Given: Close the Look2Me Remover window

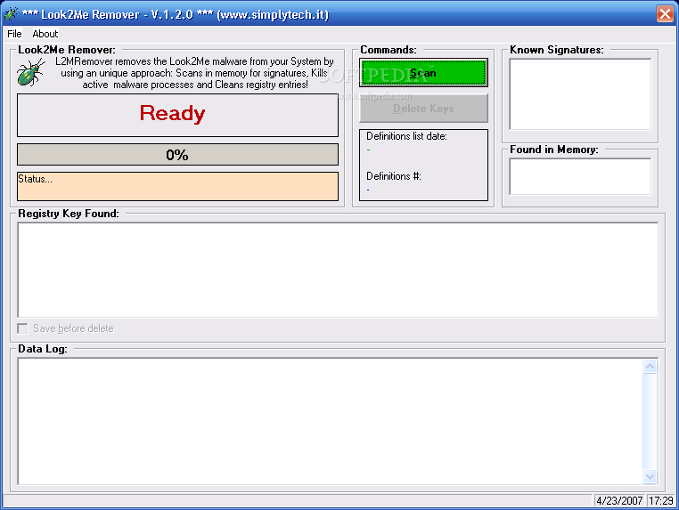Looking at the screenshot, I should point(665,14).
